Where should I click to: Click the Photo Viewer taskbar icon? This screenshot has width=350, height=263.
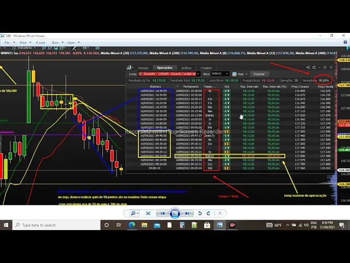(220, 225)
